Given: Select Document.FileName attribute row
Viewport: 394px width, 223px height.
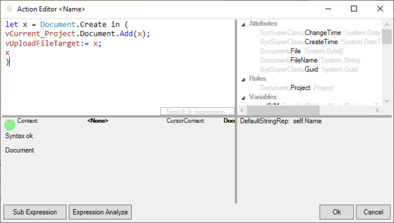Looking at the screenshot, I should point(310,60).
